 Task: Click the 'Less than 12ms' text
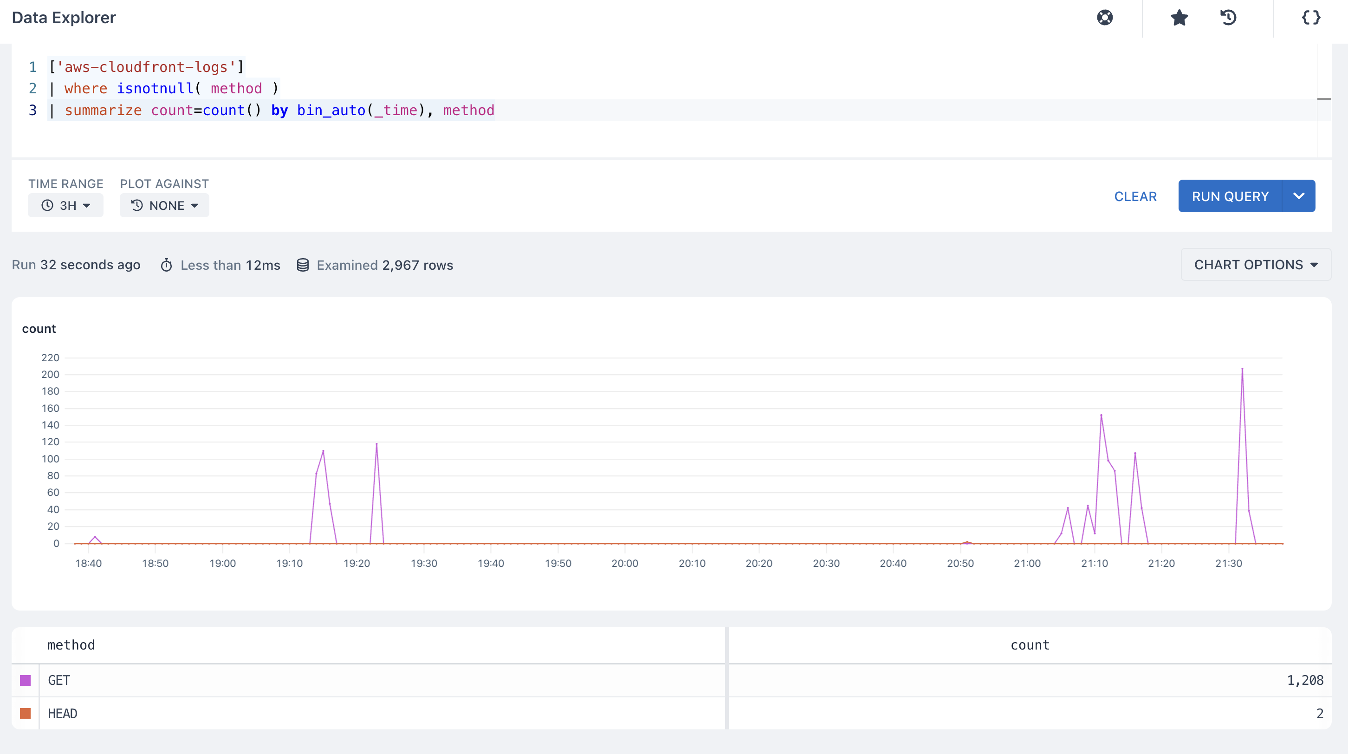(x=230, y=265)
